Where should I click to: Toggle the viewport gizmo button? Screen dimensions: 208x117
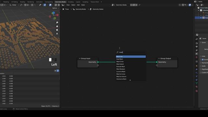click(45, 5)
